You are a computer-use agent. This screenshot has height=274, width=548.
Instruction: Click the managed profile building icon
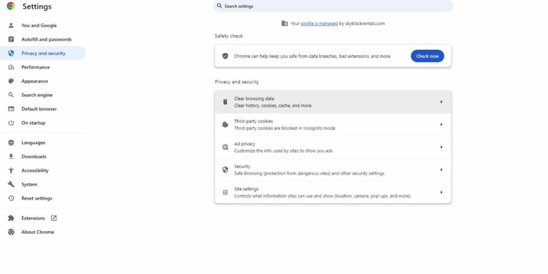(x=285, y=24)
